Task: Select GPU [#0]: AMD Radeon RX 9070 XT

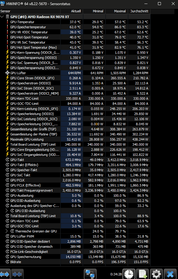Action: [x=40, y=17]
